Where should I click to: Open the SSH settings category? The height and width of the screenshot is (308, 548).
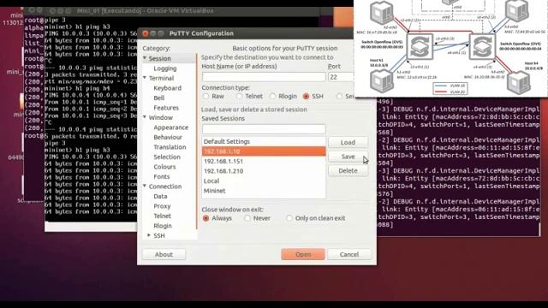[159, 236]
